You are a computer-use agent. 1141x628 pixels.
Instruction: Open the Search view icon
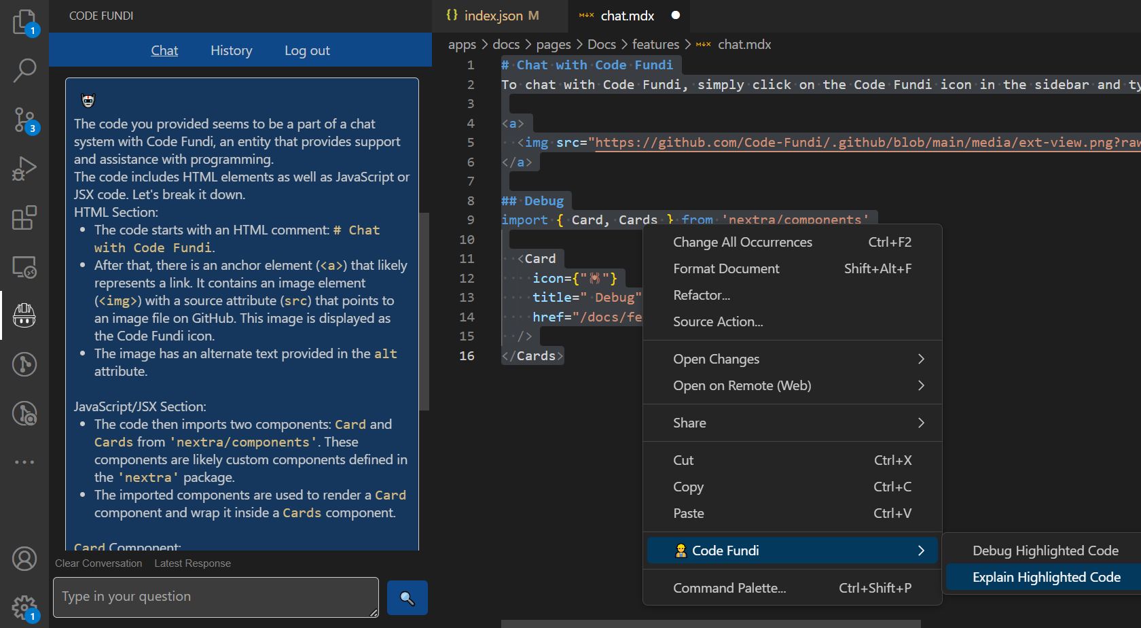[24, 70]
